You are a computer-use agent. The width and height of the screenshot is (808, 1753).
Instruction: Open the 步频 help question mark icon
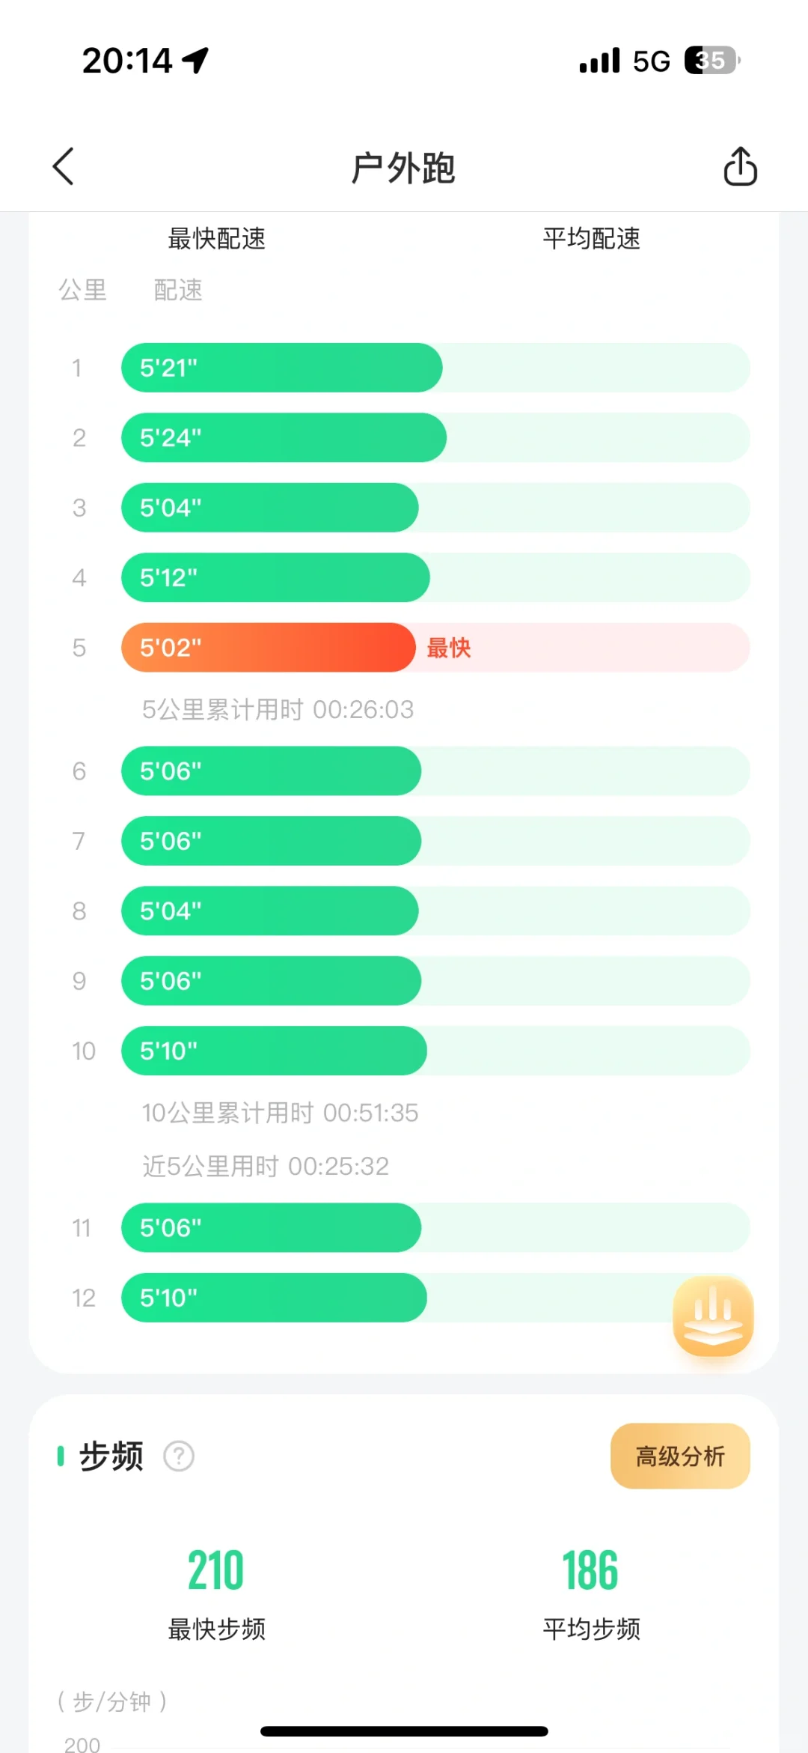[x=179, y=1456]
